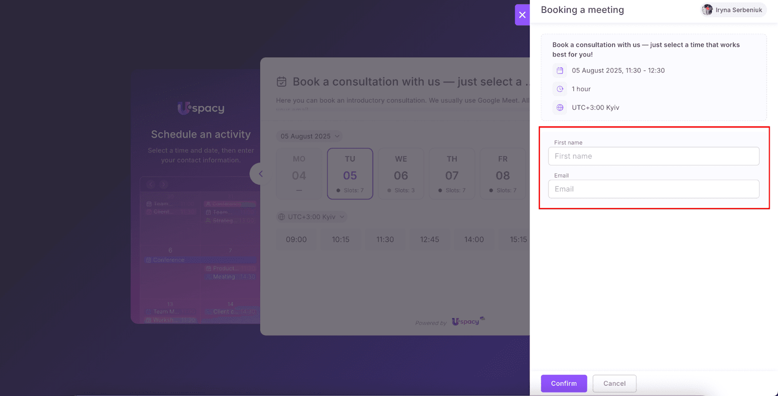Focus the First name input field
Viewport: 778px width, 396px height.
click(654, 156)
